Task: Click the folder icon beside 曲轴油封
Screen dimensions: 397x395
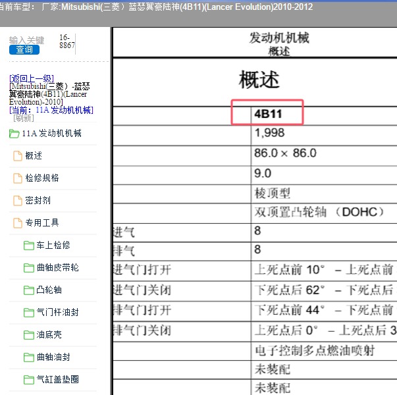Action: pos(28,357)
